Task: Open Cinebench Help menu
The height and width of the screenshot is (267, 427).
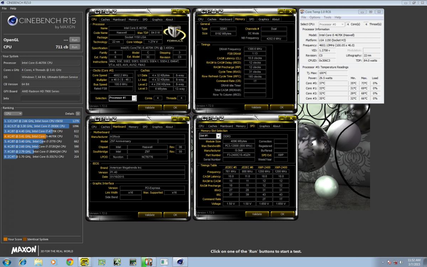Action: (13, 8)
